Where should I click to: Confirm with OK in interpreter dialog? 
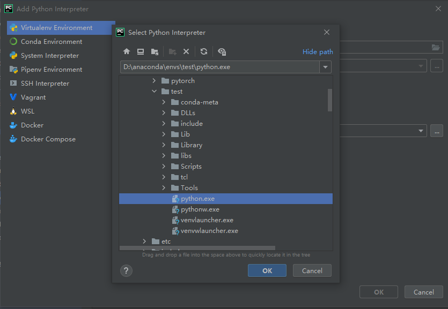267,270
